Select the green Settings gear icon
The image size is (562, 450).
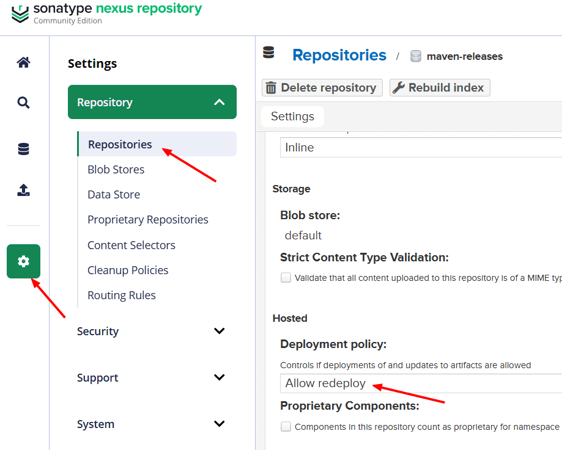[x=23, y=261]
